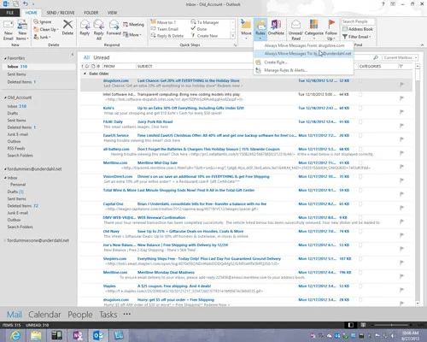Viewport: 427px width, 342px height.
Task: Toggle the flag on the drugstore.com Last Chance email
Action: [401, 84]
